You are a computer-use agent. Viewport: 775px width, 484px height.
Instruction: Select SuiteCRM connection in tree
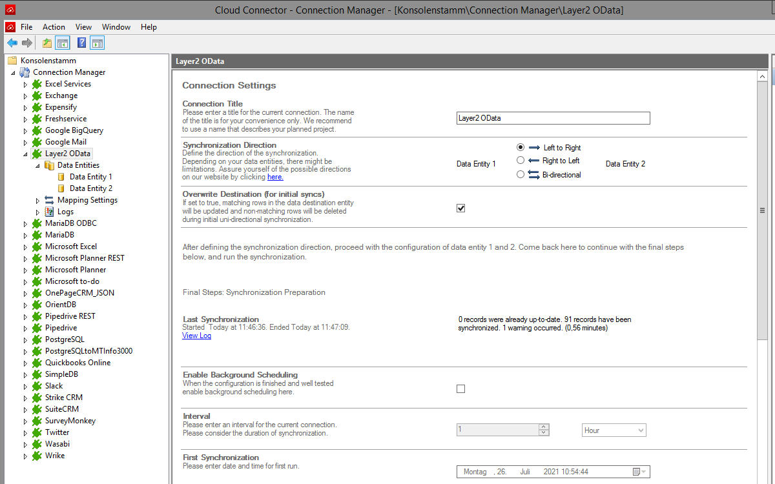(62, 409)
